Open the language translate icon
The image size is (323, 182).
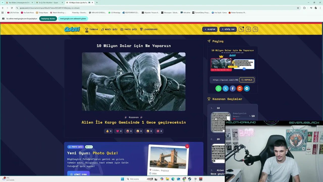[x=241, y=29]
